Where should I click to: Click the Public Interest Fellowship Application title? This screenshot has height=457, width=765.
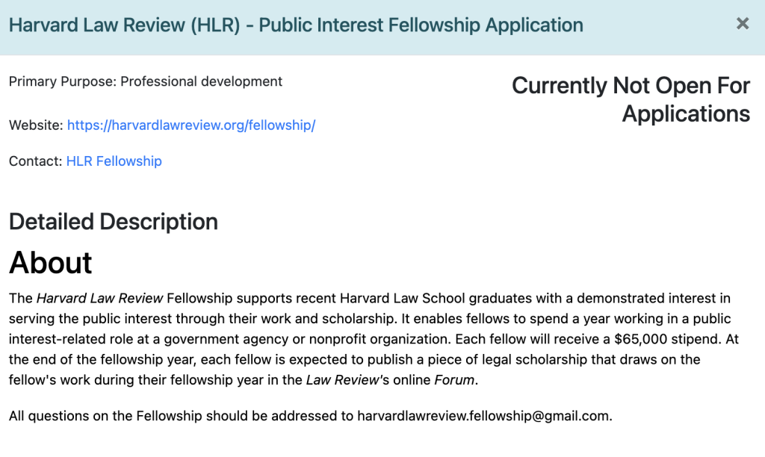(296, 25)
